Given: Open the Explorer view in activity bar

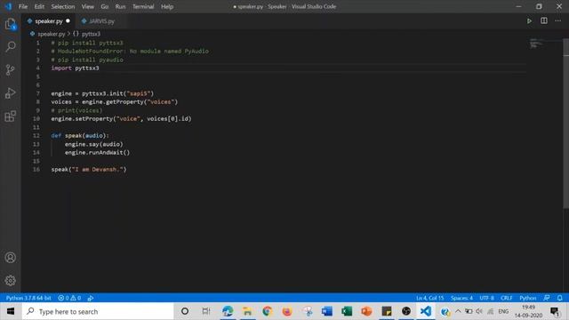Looking at the screenshot, I should tap(11, 24).
